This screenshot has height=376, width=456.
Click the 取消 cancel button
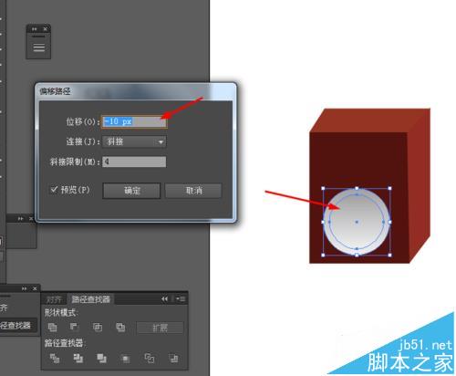193,191
